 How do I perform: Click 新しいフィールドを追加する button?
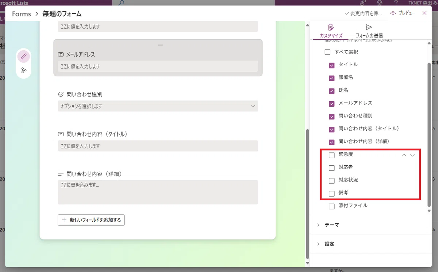91,220
